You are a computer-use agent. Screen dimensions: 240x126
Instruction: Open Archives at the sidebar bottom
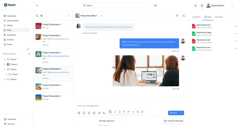pos(10,124)
